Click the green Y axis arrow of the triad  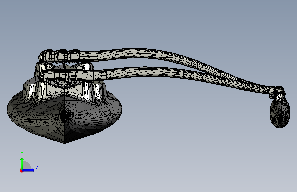pos(22,164)
